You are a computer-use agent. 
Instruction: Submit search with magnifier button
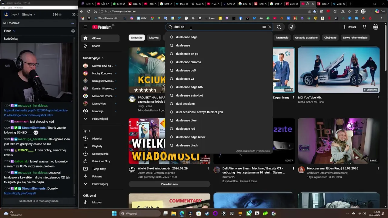tap(279, 27)
